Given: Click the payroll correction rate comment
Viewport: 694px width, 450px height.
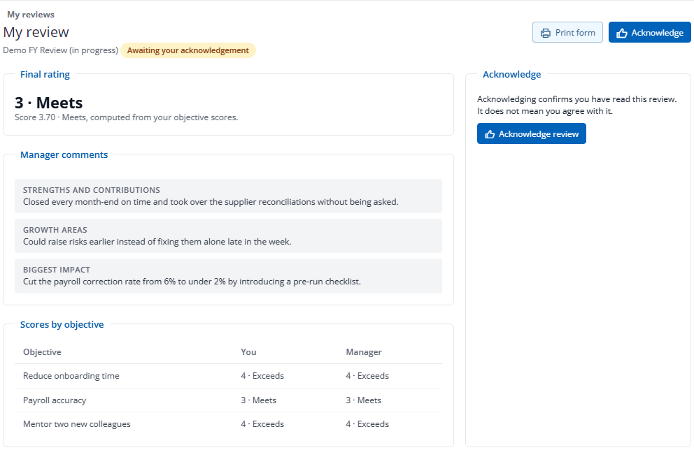Looking at the screenshot, I should tap(192, 282).
